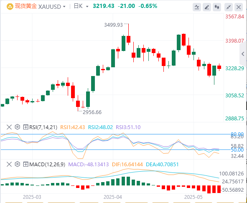The width and height of the screenshot is (247, 203).
Task: Open the XAUUSD symbol dropdown arrow
Action: (64, 7)
